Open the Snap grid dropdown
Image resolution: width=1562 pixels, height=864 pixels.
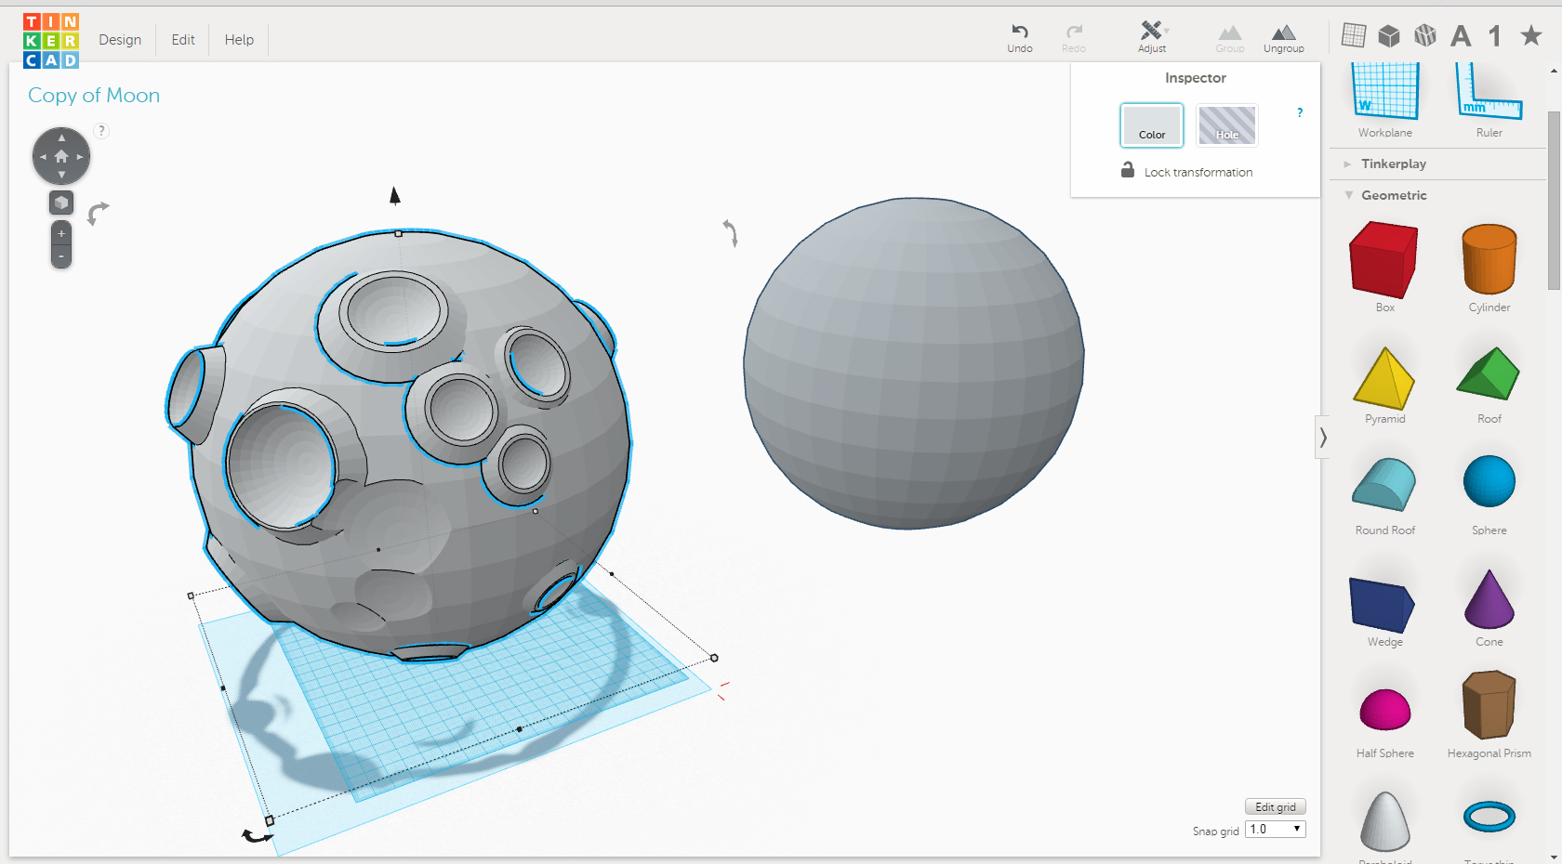click(x=1276, y=829)
